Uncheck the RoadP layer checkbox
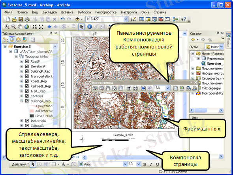The height and width of the screenshot is (175, 233). 27,61
